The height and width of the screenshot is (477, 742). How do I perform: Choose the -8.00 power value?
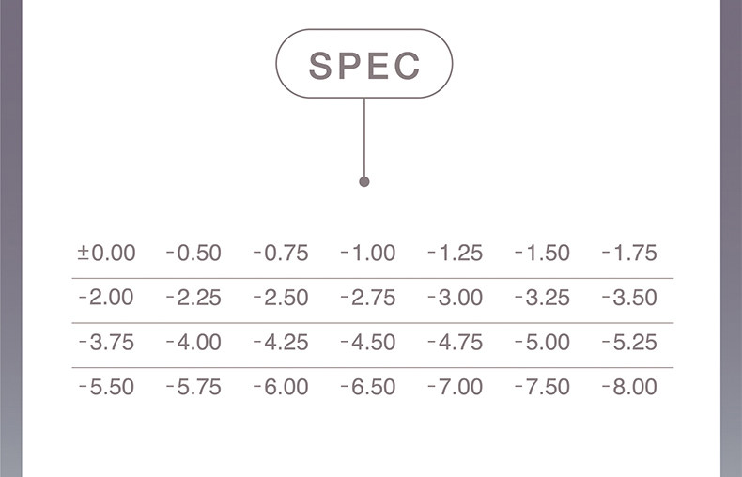point(629,387)
